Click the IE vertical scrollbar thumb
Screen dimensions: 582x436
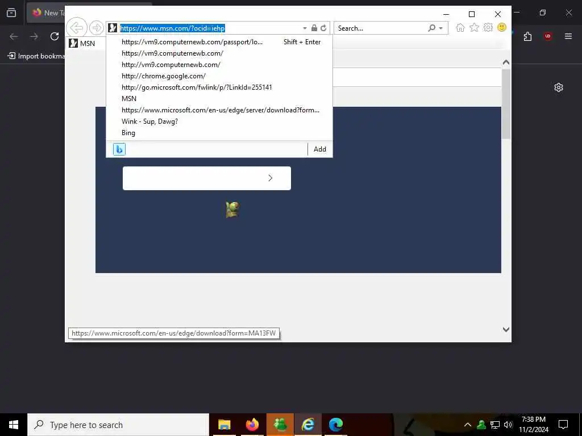(x=506, y=104)
